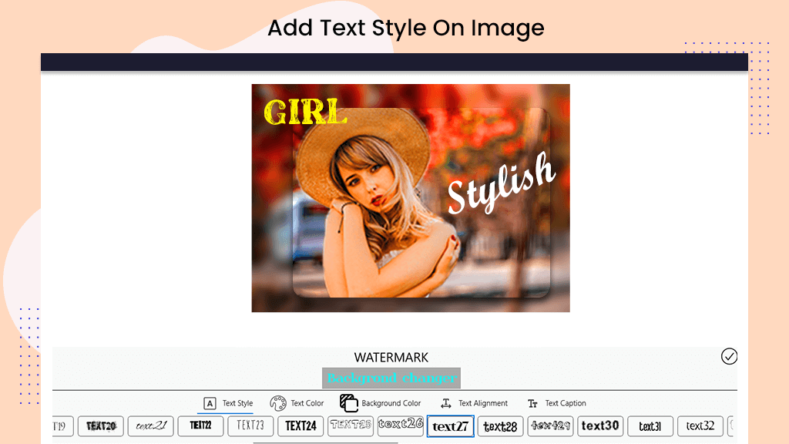Click the Background Color layers icon

[349, 403]
